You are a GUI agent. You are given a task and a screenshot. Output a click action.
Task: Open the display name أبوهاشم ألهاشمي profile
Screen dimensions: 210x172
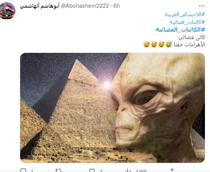pyautogui.click(x=40, y=6)
